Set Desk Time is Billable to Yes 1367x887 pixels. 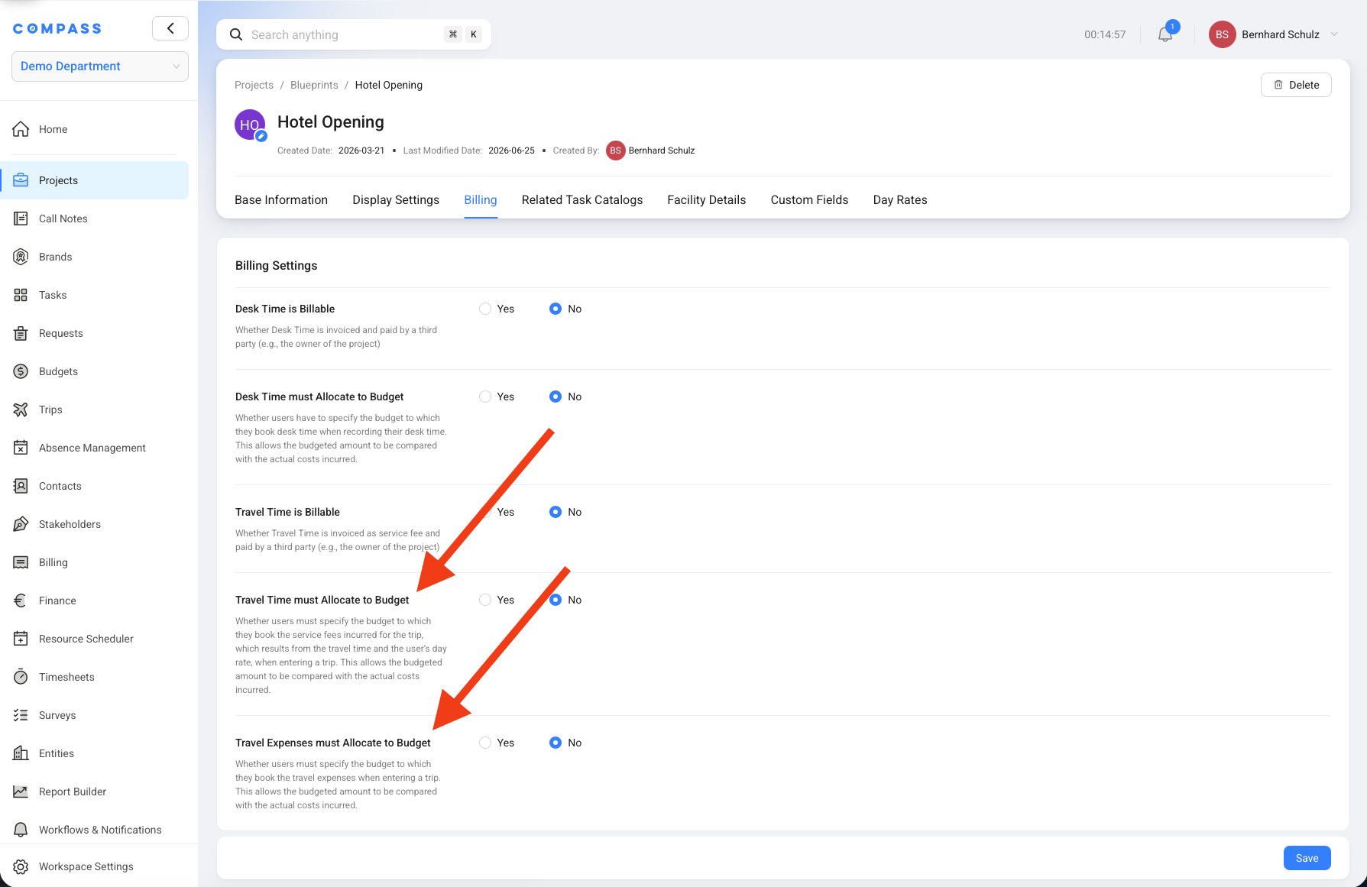point(485,309)
